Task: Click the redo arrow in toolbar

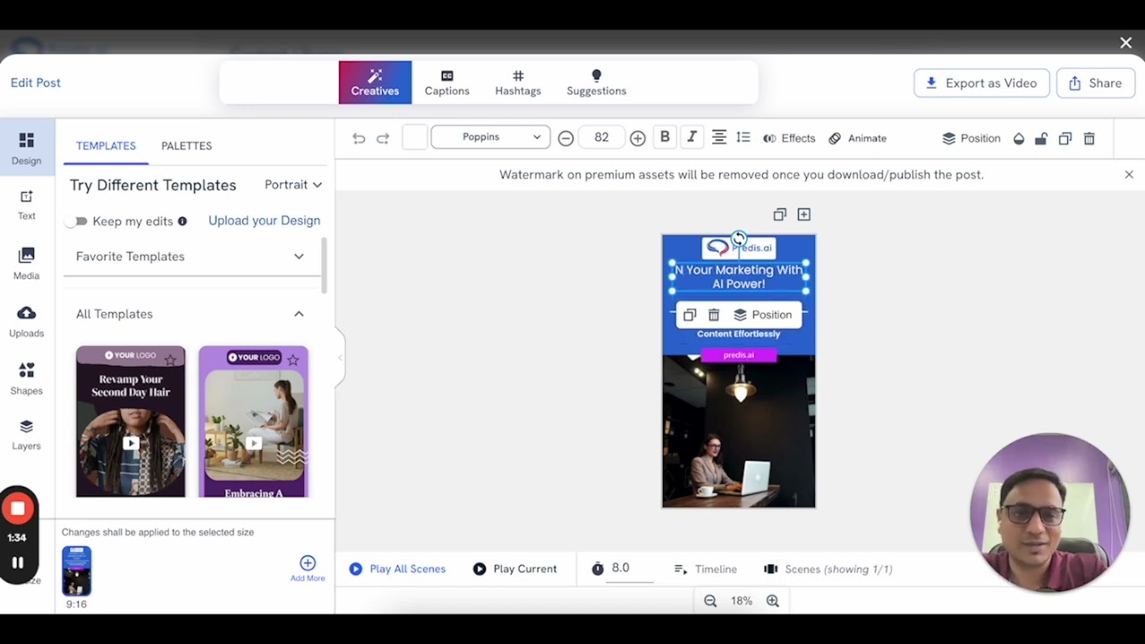Action: tap(383, 138)
